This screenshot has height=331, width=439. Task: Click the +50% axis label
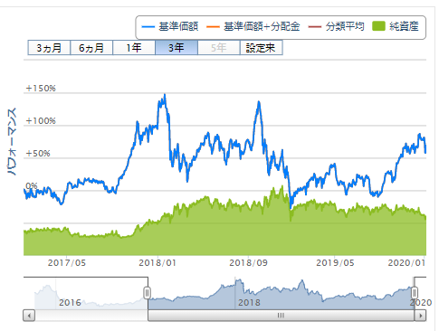[x=38, y=154]
